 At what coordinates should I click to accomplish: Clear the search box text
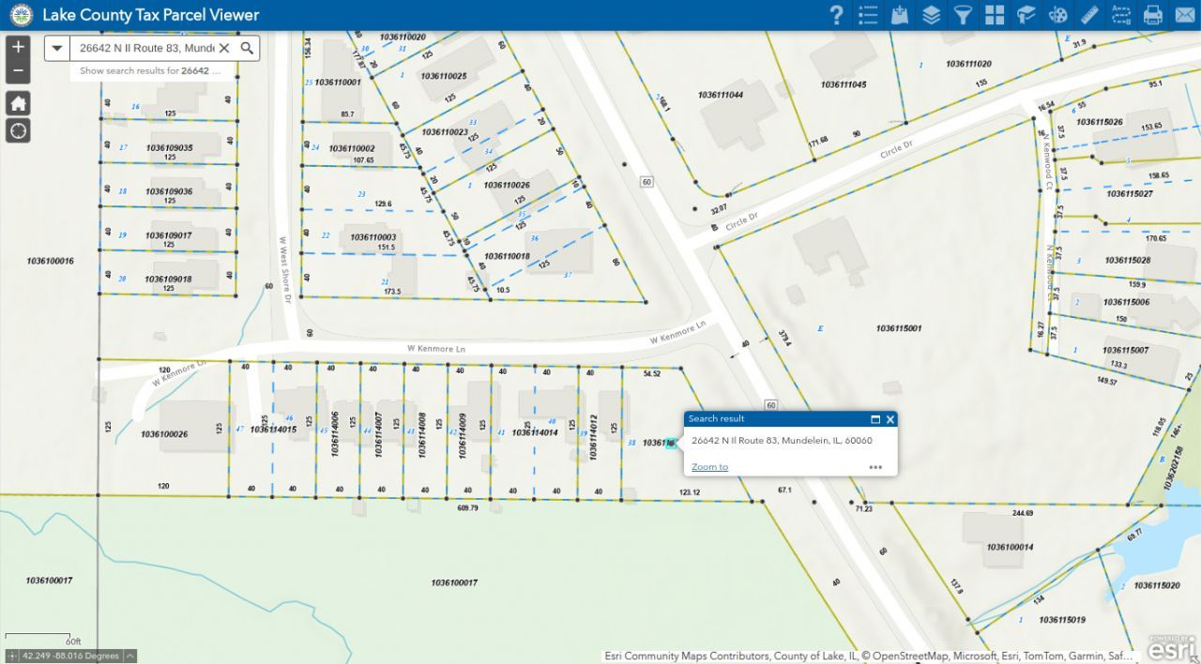click(224, 48)
